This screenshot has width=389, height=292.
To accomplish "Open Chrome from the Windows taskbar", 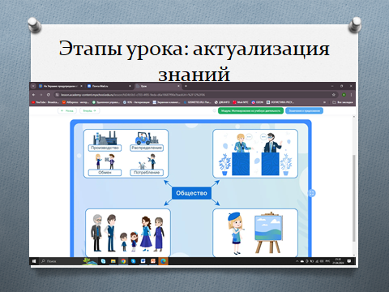I will click(123, 261).
